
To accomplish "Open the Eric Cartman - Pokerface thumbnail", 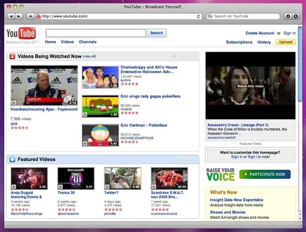I will tap(100, 135).
